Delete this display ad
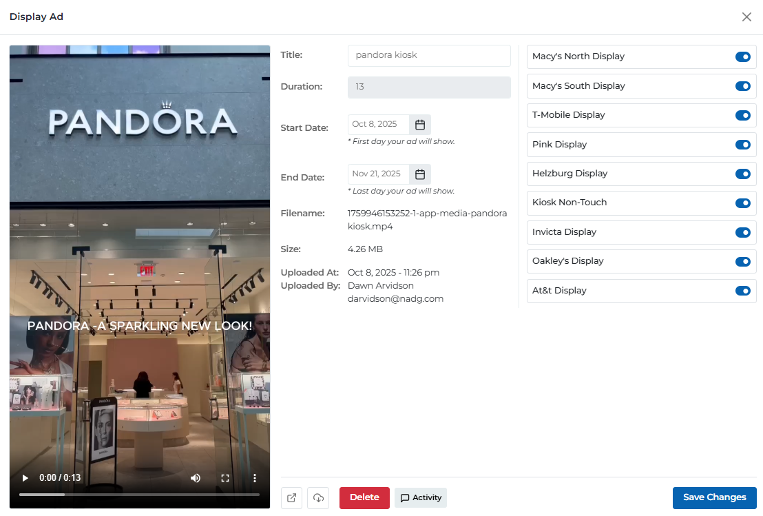The width and height of the screenshot is (763, 516). [x=364, y=498]
